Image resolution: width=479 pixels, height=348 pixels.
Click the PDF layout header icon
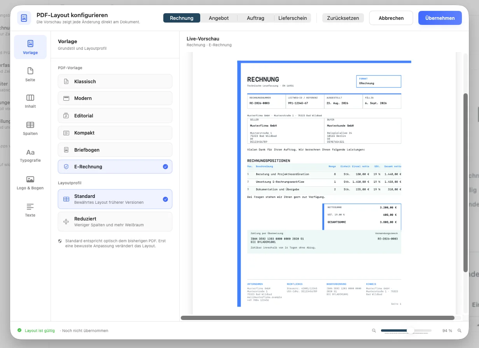click(x=24, y=18)
